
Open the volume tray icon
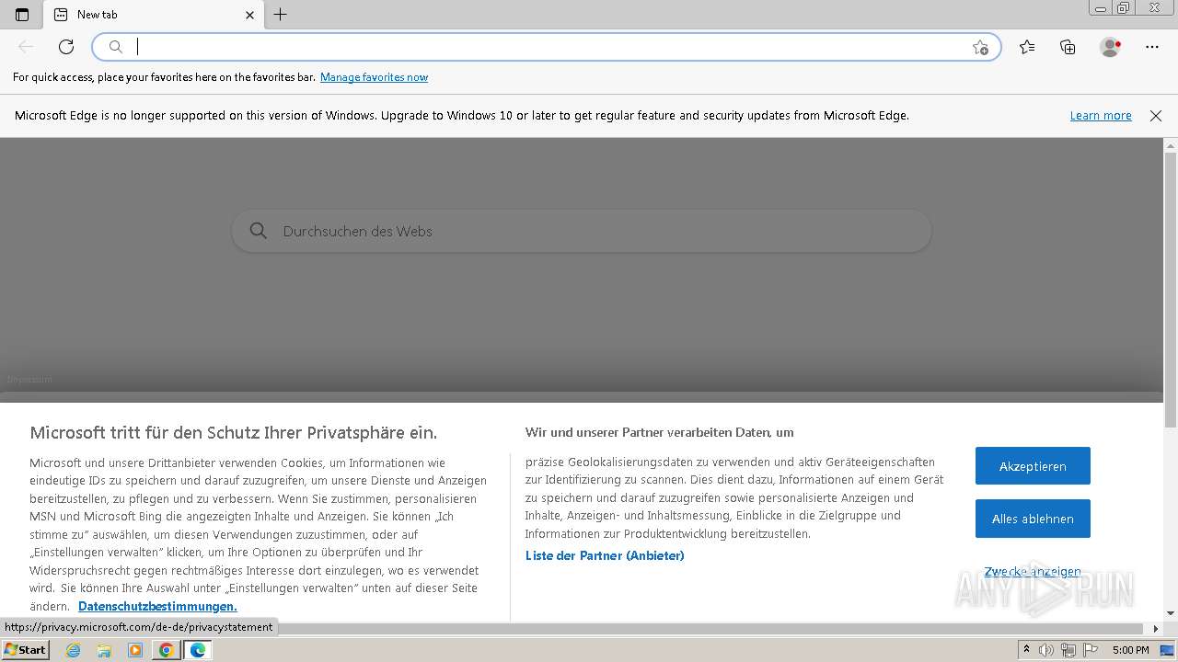point(1046,650)
